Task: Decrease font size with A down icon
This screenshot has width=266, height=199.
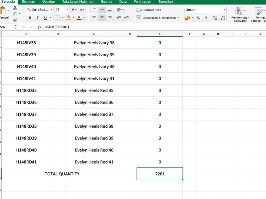Action: [x=82, y=10]
